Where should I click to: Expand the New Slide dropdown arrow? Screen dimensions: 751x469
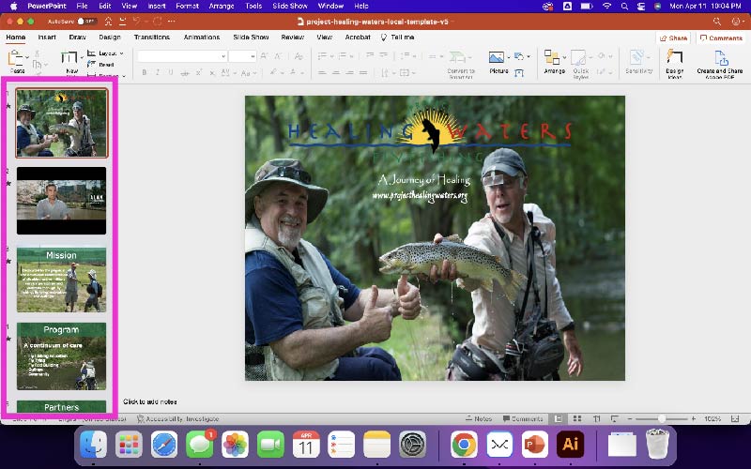pyautogui.click(x=82, y=57)
